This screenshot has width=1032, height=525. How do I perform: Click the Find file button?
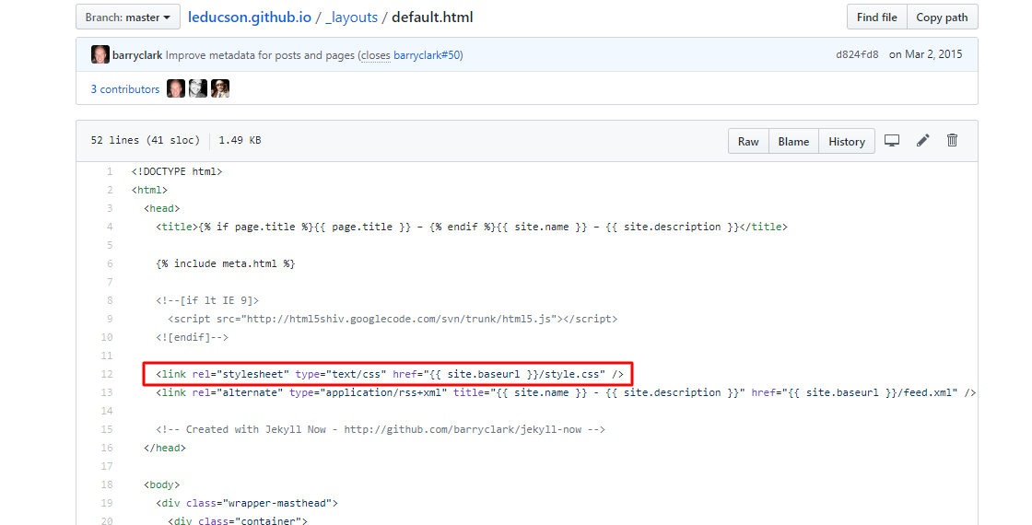(876, 17)
